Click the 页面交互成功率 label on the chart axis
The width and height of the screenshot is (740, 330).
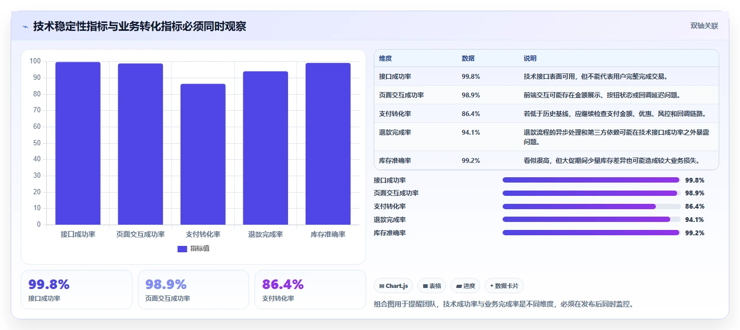[x=141, y=234]
